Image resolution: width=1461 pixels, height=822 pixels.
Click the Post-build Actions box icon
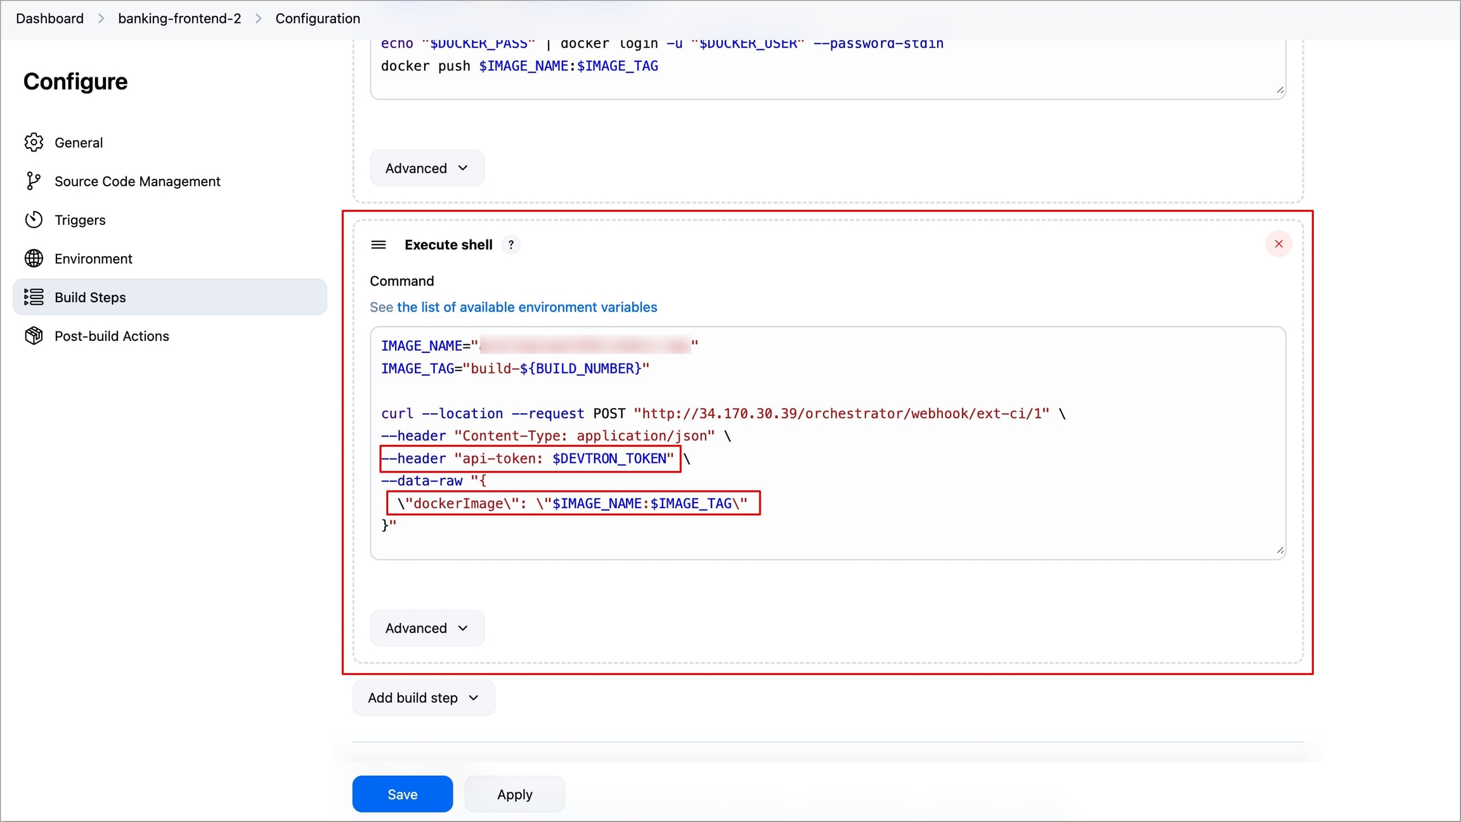click(x=34, y=336)
